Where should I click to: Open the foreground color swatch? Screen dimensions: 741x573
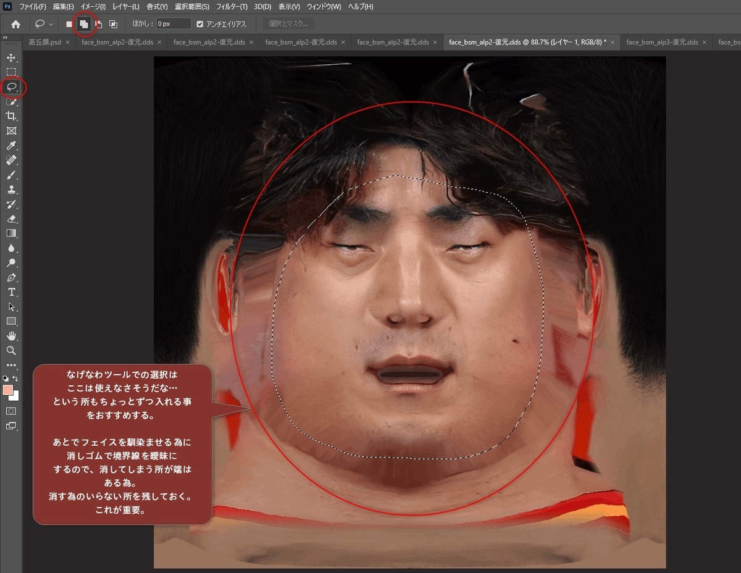pos(8,390)
